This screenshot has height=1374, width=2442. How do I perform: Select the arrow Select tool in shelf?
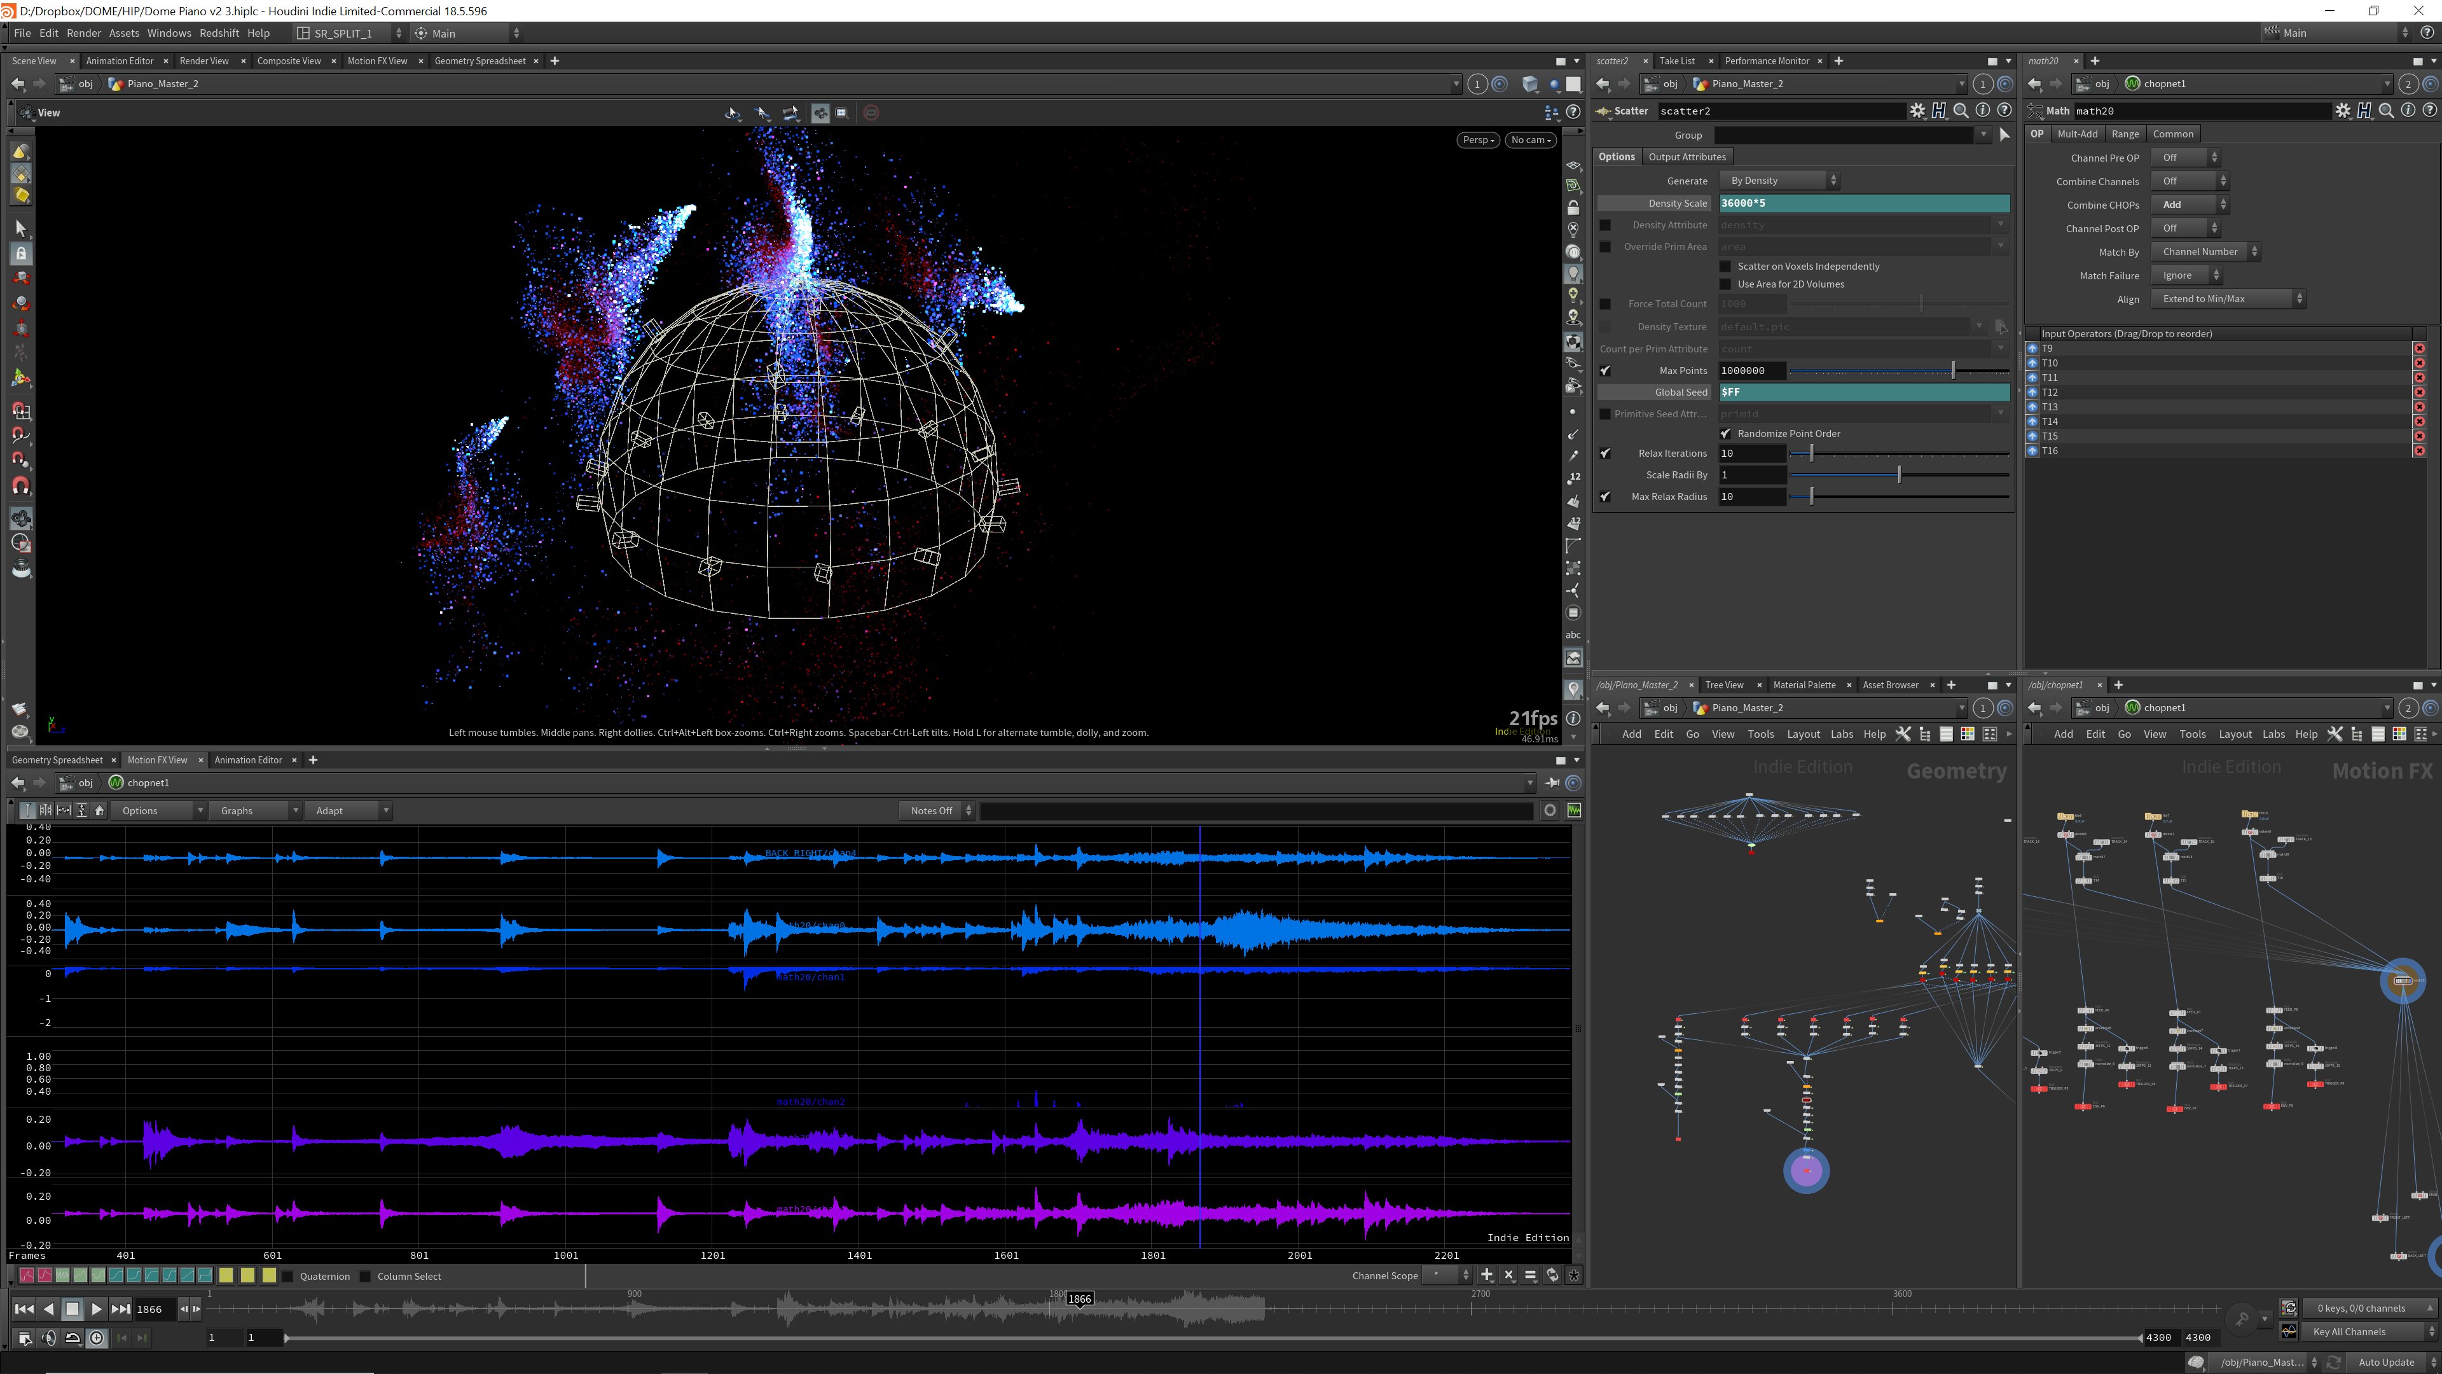coord(21,228)
